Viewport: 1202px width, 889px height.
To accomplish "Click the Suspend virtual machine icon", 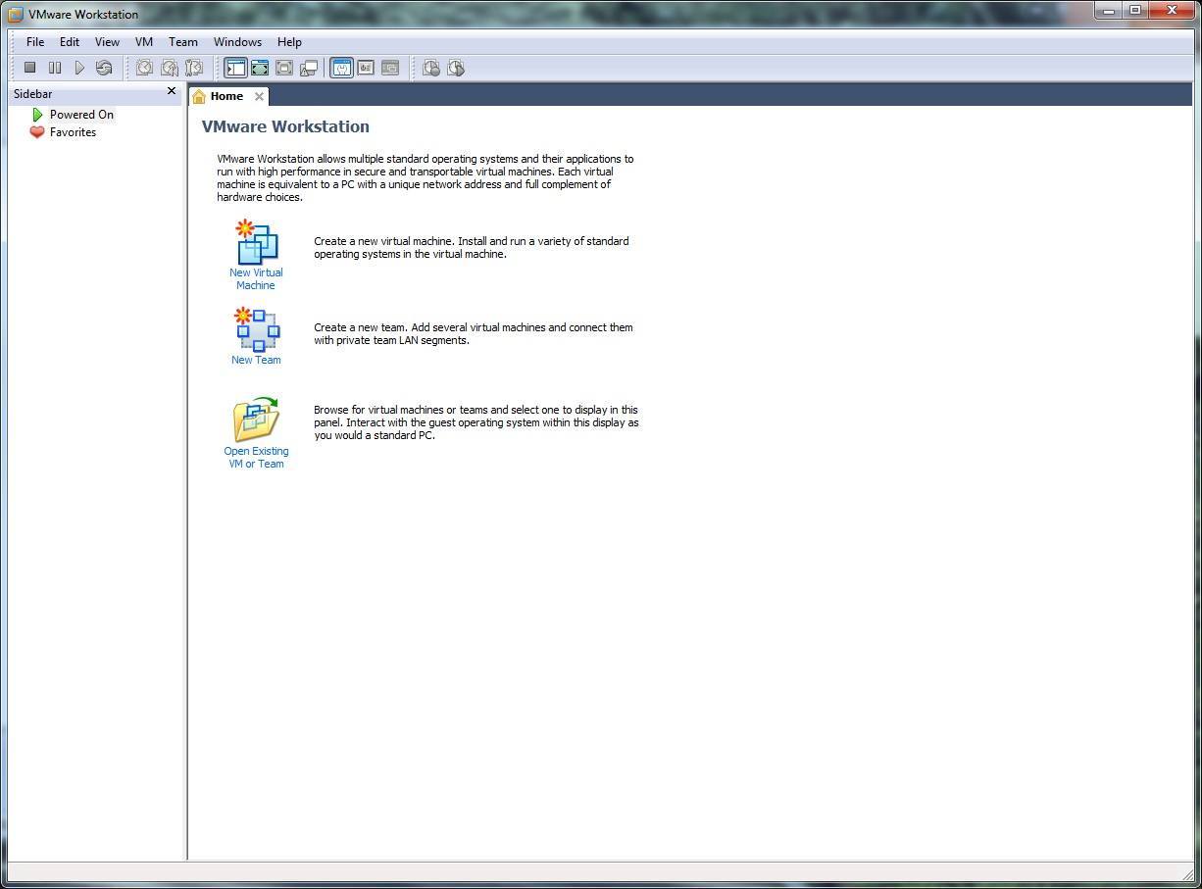I will tap(54, 67).
